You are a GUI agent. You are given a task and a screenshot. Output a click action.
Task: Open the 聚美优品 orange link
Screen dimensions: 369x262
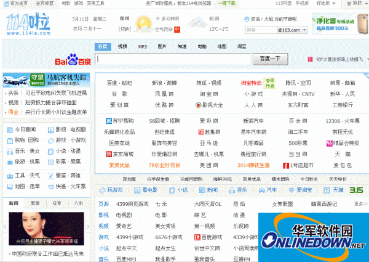click(119, 165)
